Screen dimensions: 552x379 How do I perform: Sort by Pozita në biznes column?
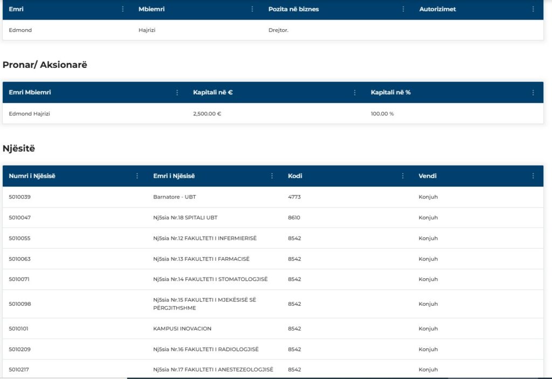tap(294, 9)
